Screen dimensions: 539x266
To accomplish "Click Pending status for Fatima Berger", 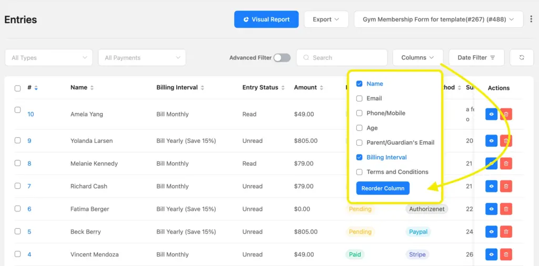I will click(x=360, y=209).
